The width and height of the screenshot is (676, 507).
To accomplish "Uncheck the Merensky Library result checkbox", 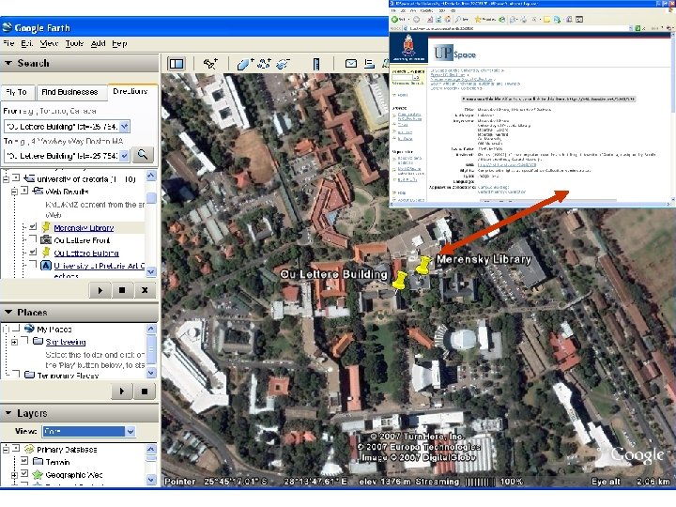I will 33,227.
